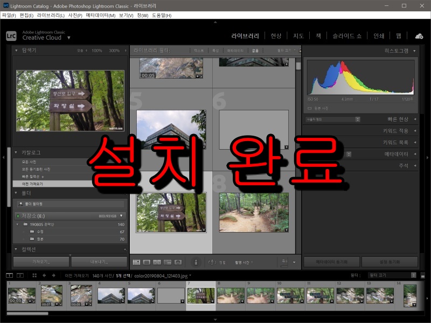Click the filmstrip horizontal scrollbar
Screen dimensions: 431x323
pyautogui.click(x=27, y=313)
